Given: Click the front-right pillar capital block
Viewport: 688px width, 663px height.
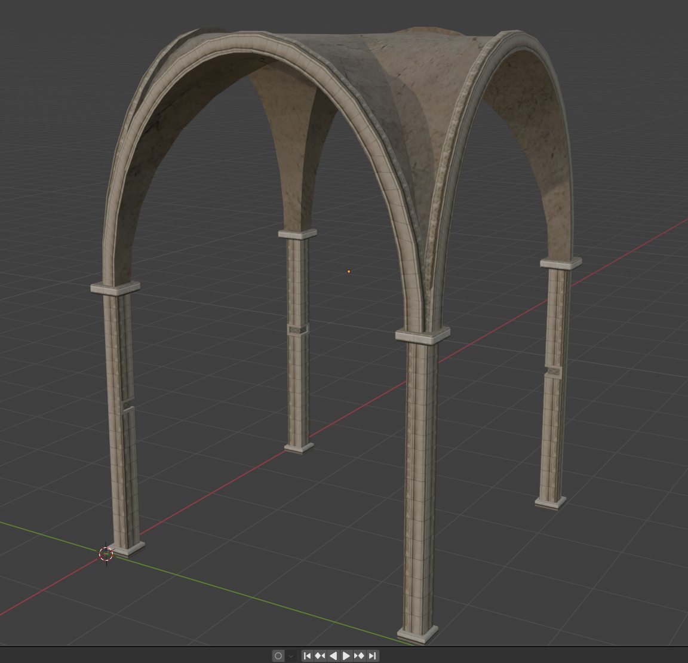Looking at the screenshot, I should pyautogui.click(x=422, y=335).
